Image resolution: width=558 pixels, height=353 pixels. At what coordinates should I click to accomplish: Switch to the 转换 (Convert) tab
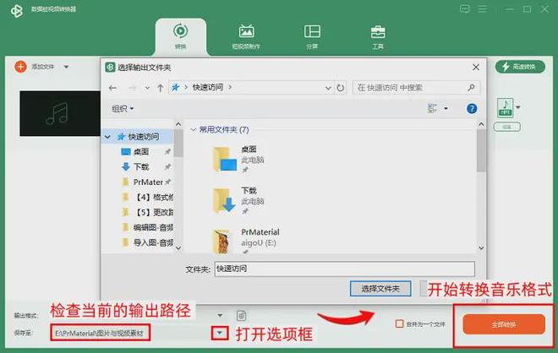(x=180, y=36)
